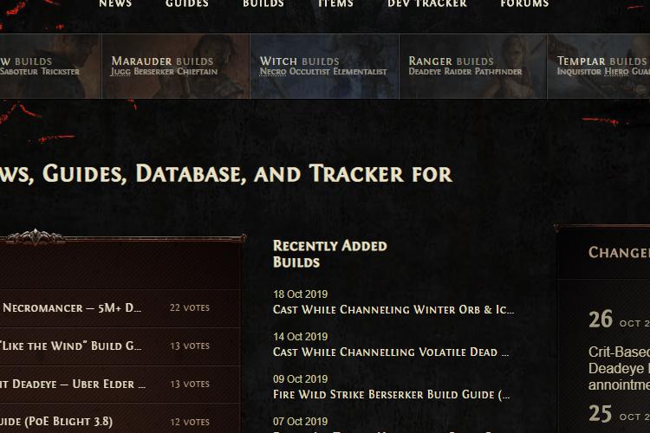This screenshot has width=650, height=433.
Task: Select the Deadeye ascendancy link
Action: (x=425, y=72)
